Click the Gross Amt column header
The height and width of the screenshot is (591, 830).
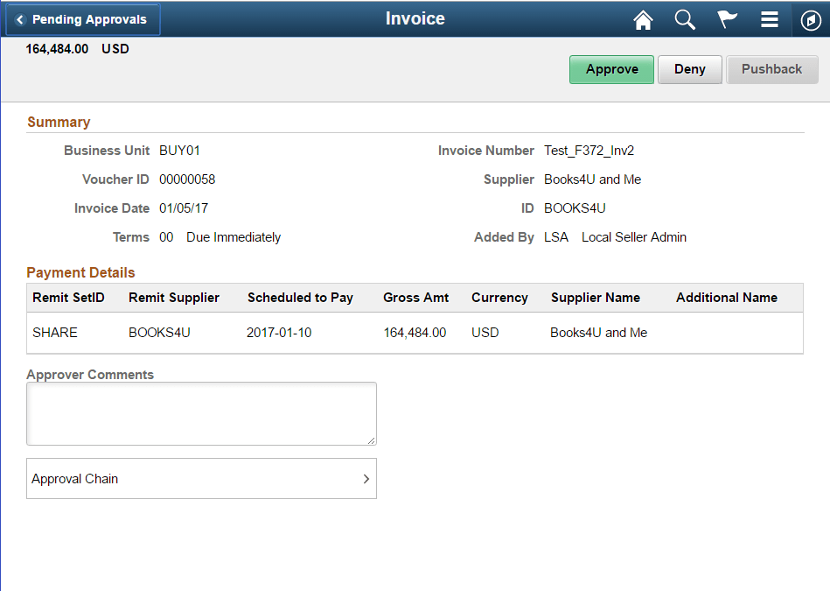click(x=415, y=298)
